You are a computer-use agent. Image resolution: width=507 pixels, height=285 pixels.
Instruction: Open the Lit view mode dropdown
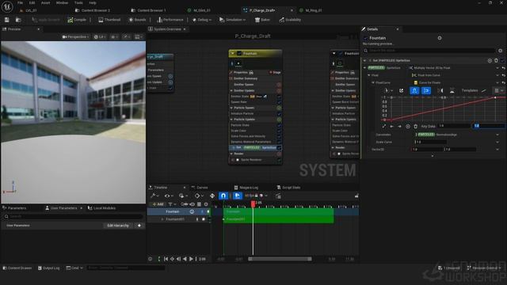point(100,37)
